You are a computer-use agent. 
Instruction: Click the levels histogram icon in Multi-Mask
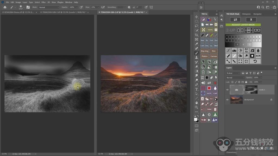(x=234, y=50)
